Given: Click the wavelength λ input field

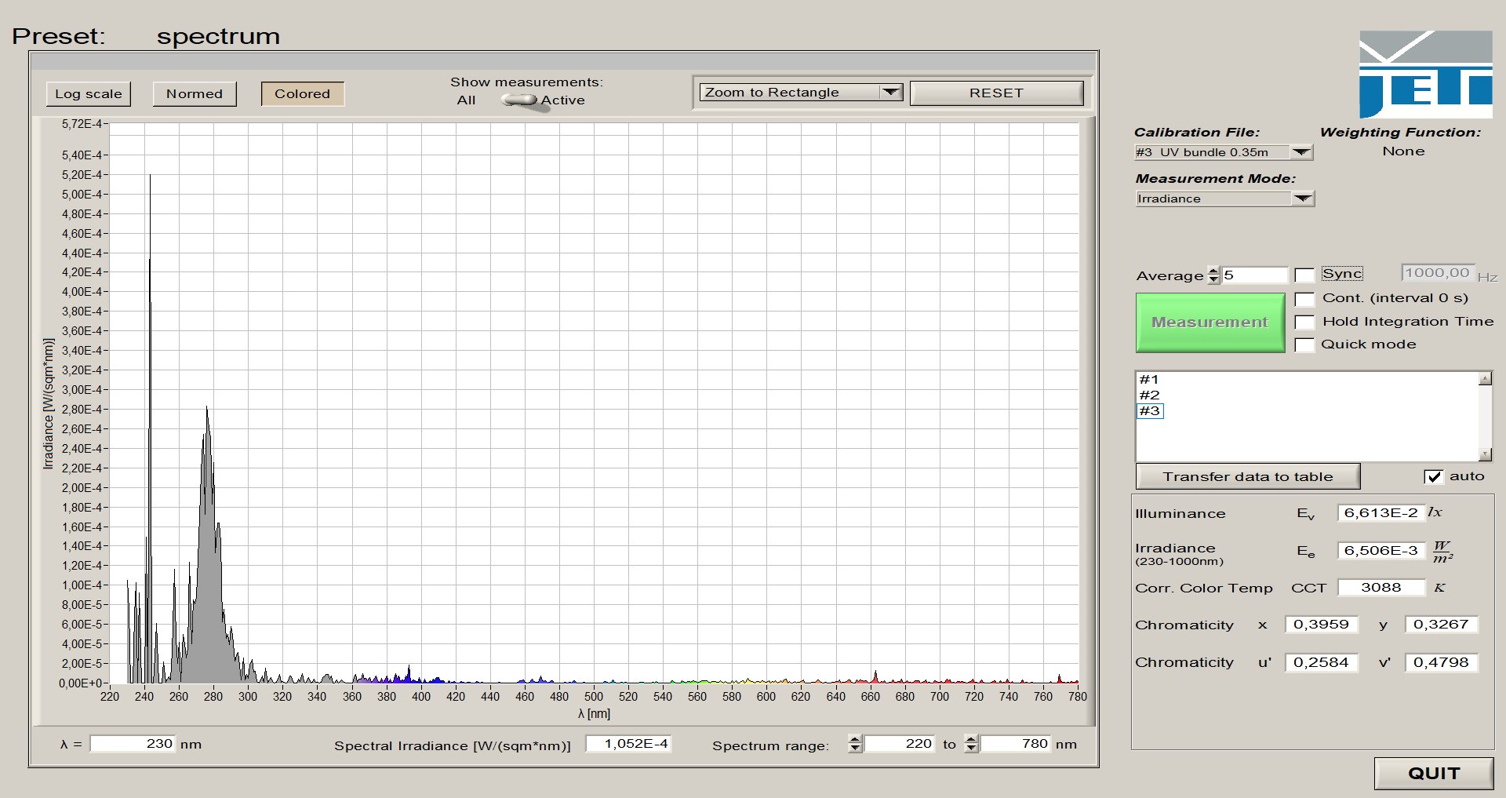Looking at the screenshot, I should click(x=132, y=744).
